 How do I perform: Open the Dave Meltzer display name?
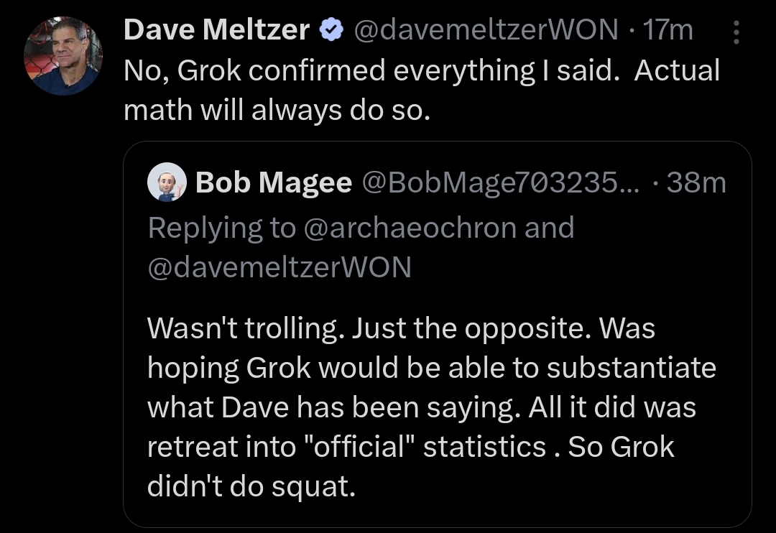point(217,30)
